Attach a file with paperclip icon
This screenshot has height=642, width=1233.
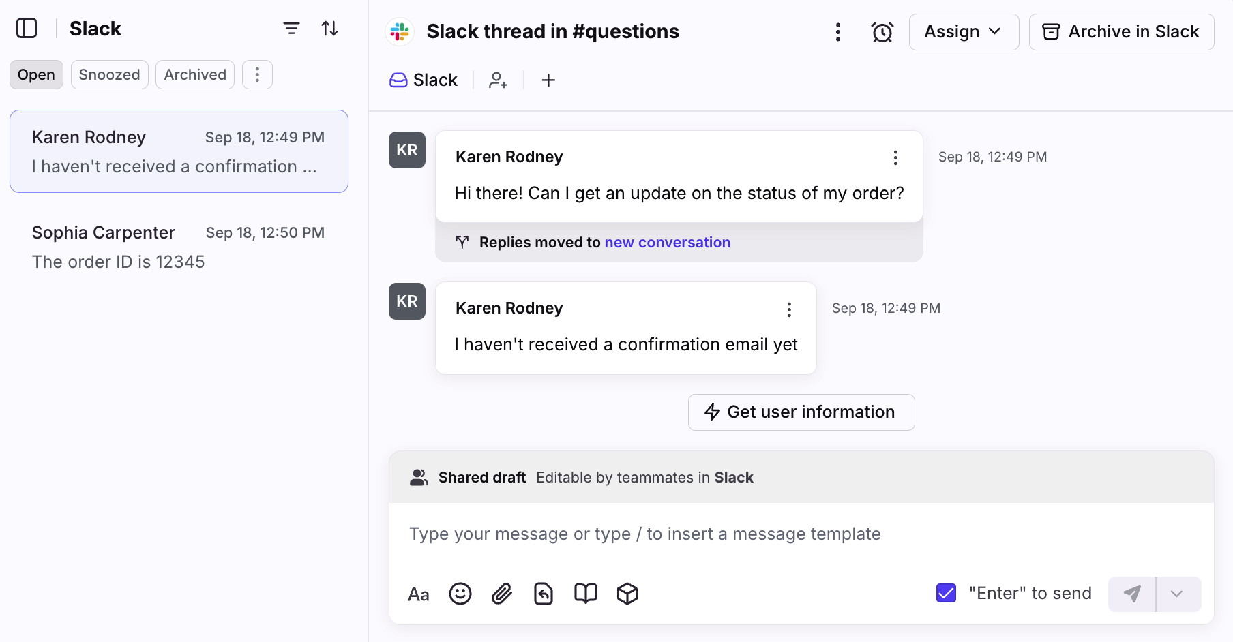pyautogui.click(x=502, y=594)
